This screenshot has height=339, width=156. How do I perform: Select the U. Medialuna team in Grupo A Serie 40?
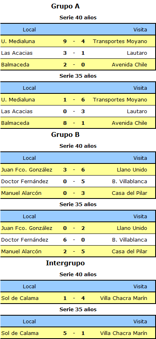point(18,41)
